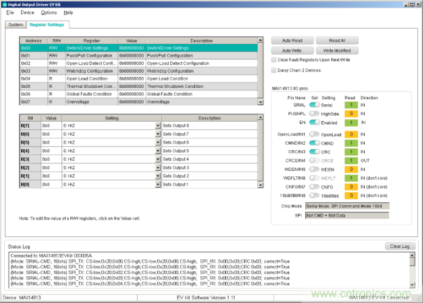The image size is (423, 303).
Task: Enable the WDEN/IN5 watchdog toggle
Action: coord(314,169)
